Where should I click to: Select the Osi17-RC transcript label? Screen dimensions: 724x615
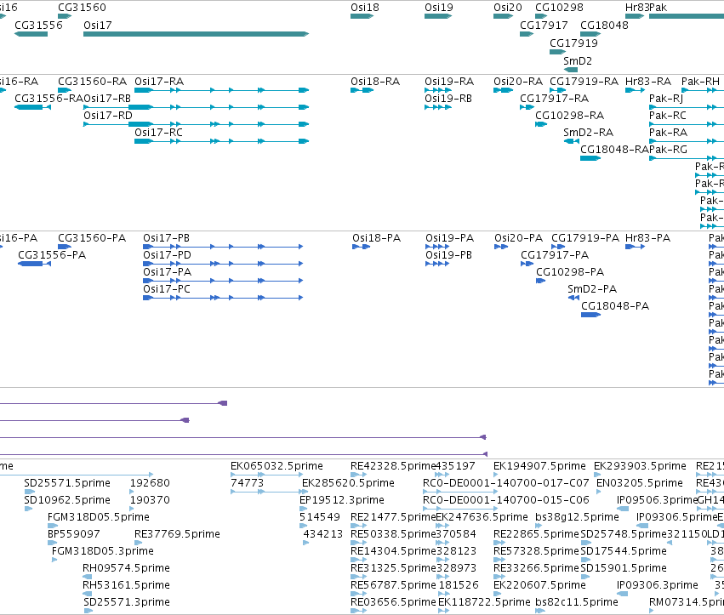pos(159,133)
